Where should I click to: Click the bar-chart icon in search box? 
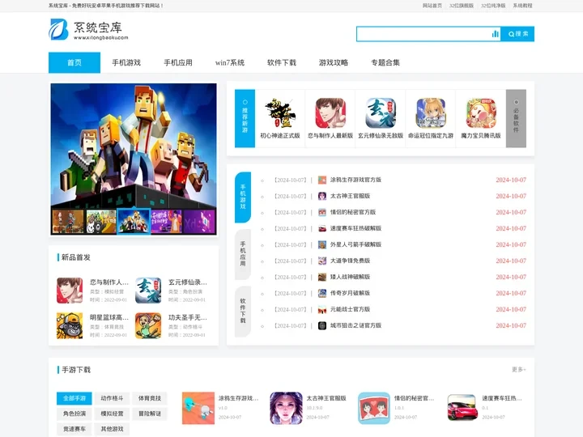coord(495,34)
